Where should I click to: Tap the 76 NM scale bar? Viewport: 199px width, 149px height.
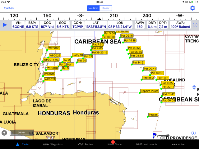click(21, 133)
